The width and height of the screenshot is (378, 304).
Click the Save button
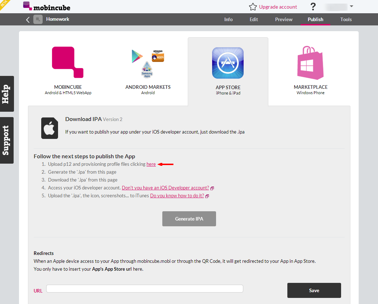coord(314,290)
